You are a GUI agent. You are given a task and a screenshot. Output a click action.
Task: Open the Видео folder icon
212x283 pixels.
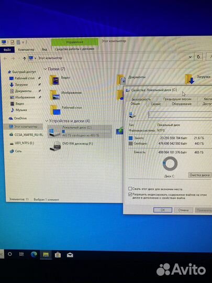[54, 80]
